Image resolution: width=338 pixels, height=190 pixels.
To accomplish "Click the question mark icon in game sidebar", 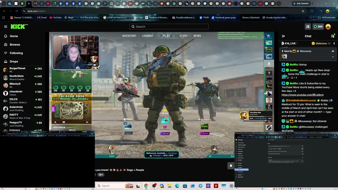I will click(x=269, y=73).
